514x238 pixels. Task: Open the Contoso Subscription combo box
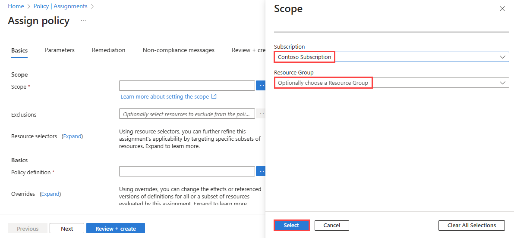tap(391, 57)
